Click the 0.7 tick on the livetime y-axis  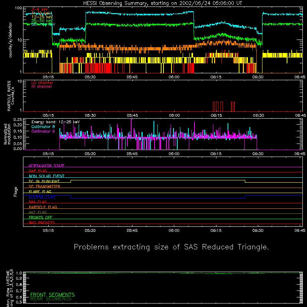coord(19,290)
